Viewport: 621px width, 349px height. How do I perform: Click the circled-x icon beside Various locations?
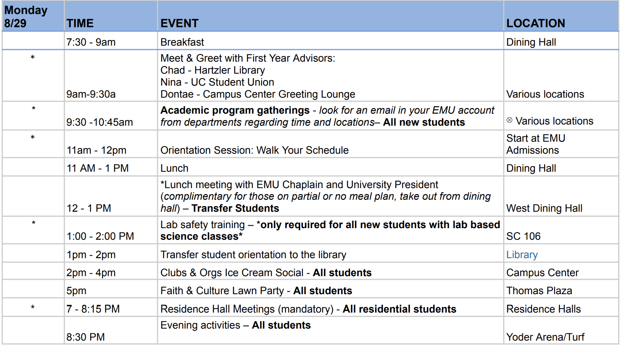[509, 120]
